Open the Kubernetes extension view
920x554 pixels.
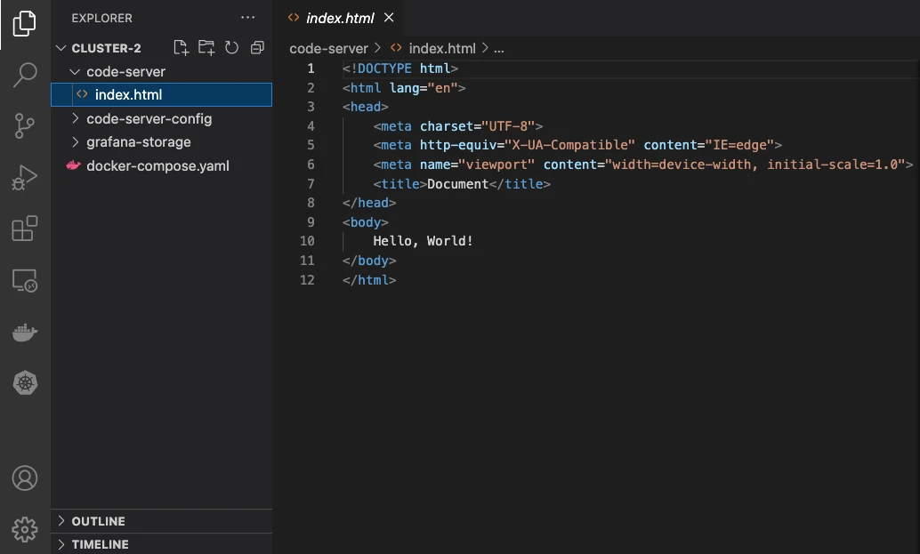click(x=24, y=383)
